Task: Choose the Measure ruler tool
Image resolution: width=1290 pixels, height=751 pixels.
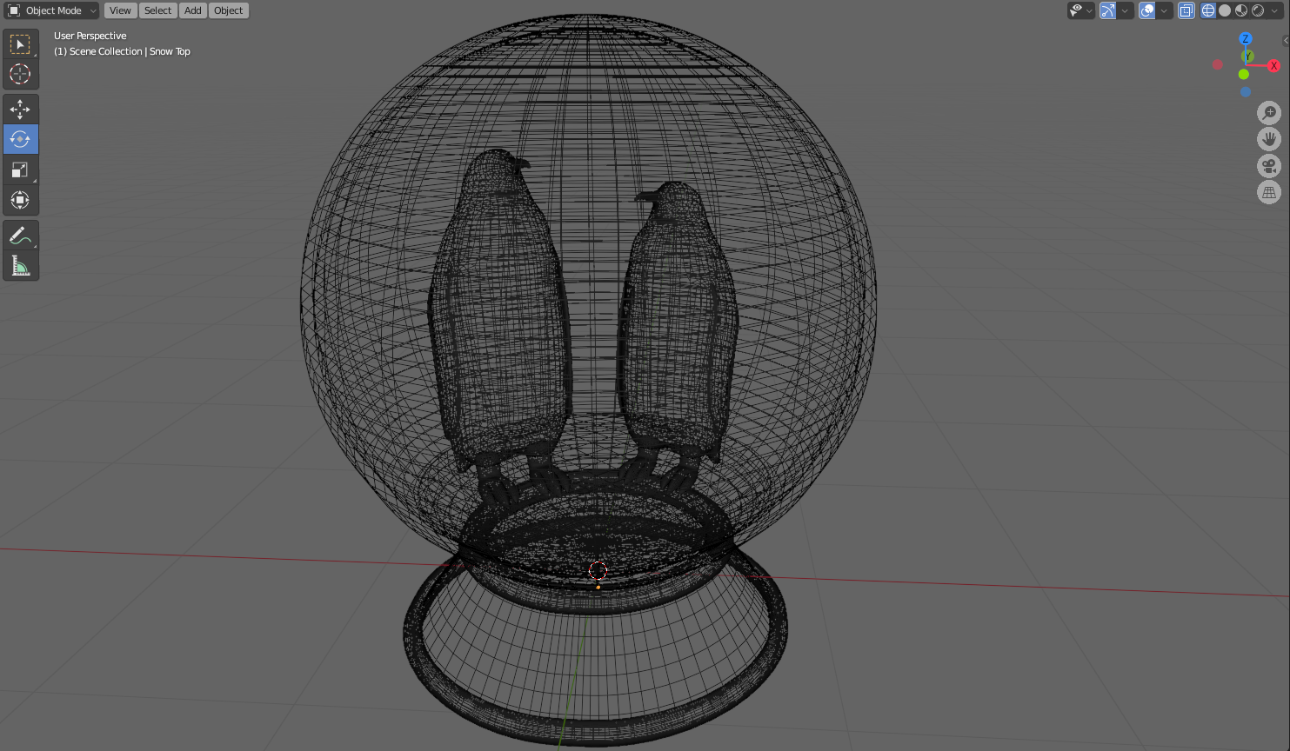Action: point(20,266)
